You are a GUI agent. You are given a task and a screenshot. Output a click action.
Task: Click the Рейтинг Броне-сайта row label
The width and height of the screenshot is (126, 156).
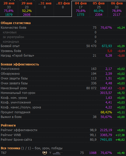tap(16, 140)
